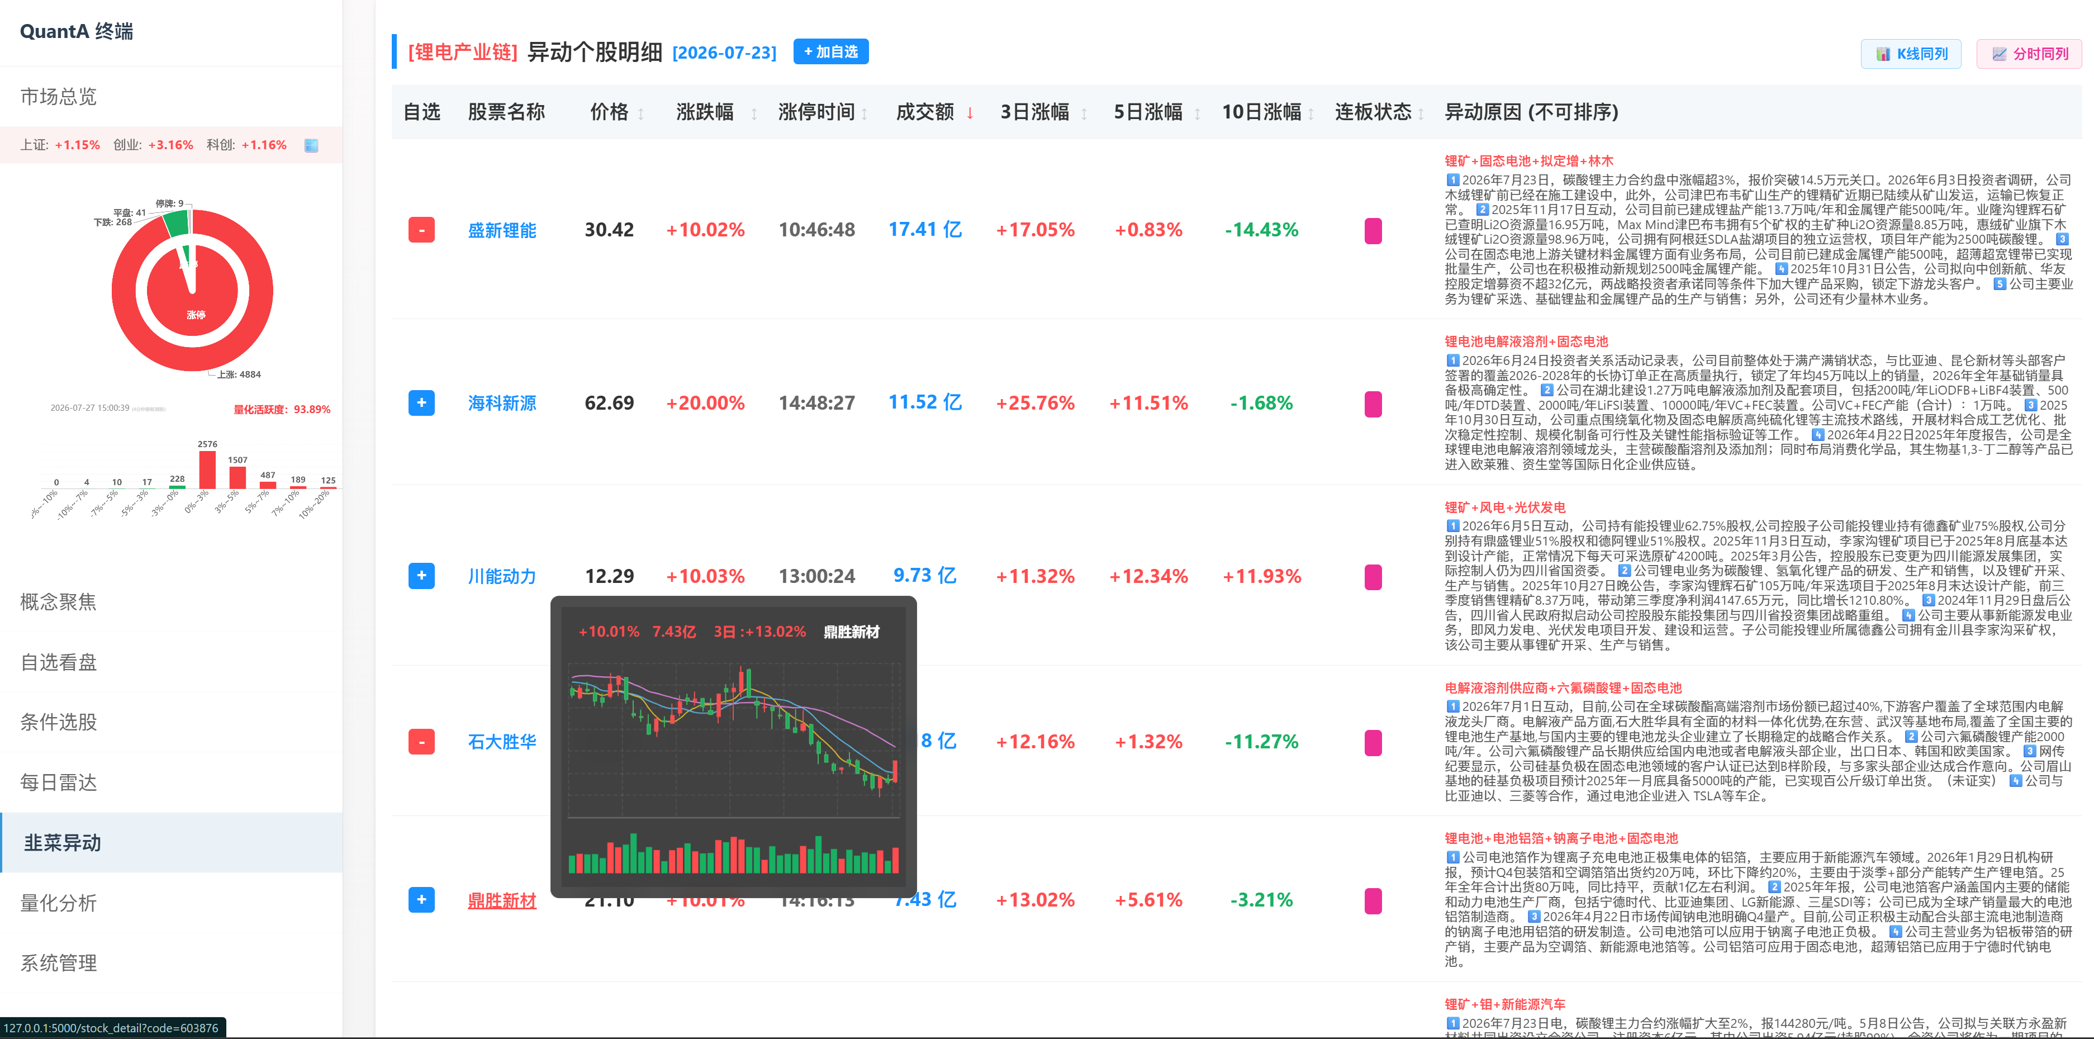2094x1039 pixels.
Task: Click 川能动力 5-day change +12.34%
Action: click(x=1148, y=576)
